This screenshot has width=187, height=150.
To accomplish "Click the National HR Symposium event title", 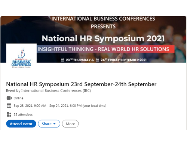I will [81, 84].
